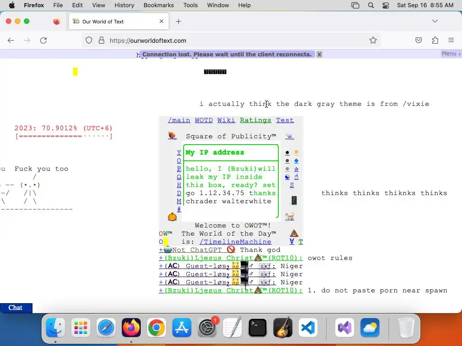The height and width of the screenshot is (346, 462).
Task: Click the blue diamond link
Action: [x=296, y=161]
